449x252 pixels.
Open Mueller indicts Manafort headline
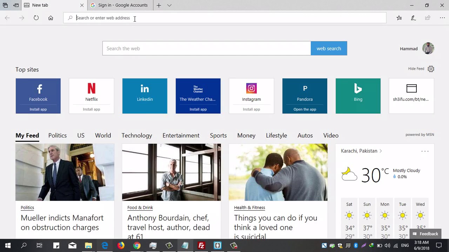(62, 223)
